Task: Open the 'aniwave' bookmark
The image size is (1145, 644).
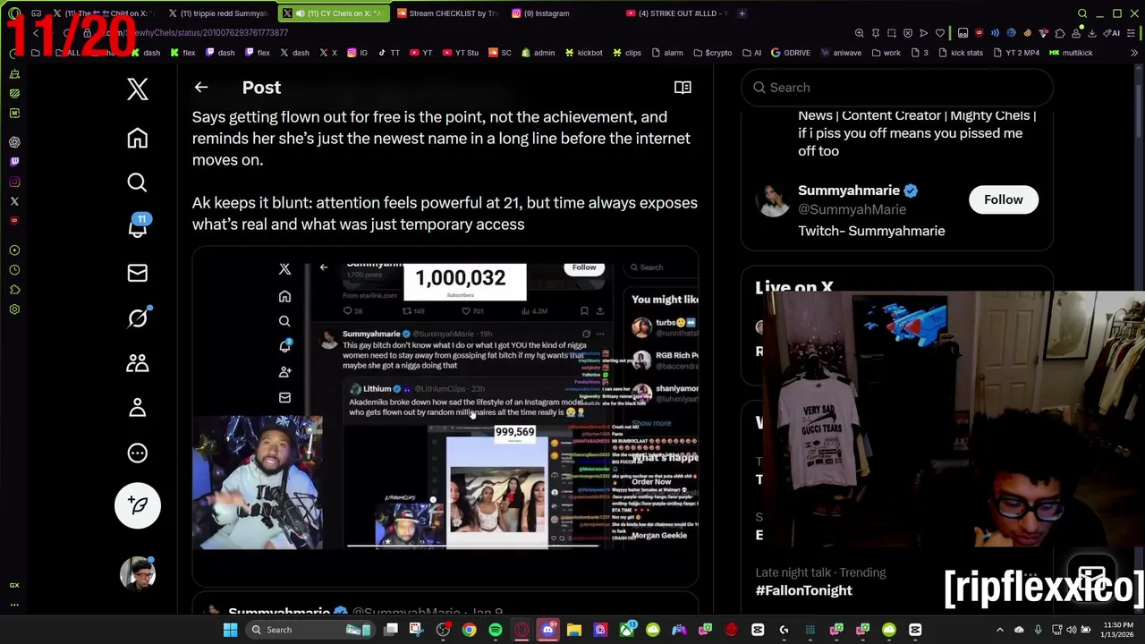Action: tap(840, 53)
